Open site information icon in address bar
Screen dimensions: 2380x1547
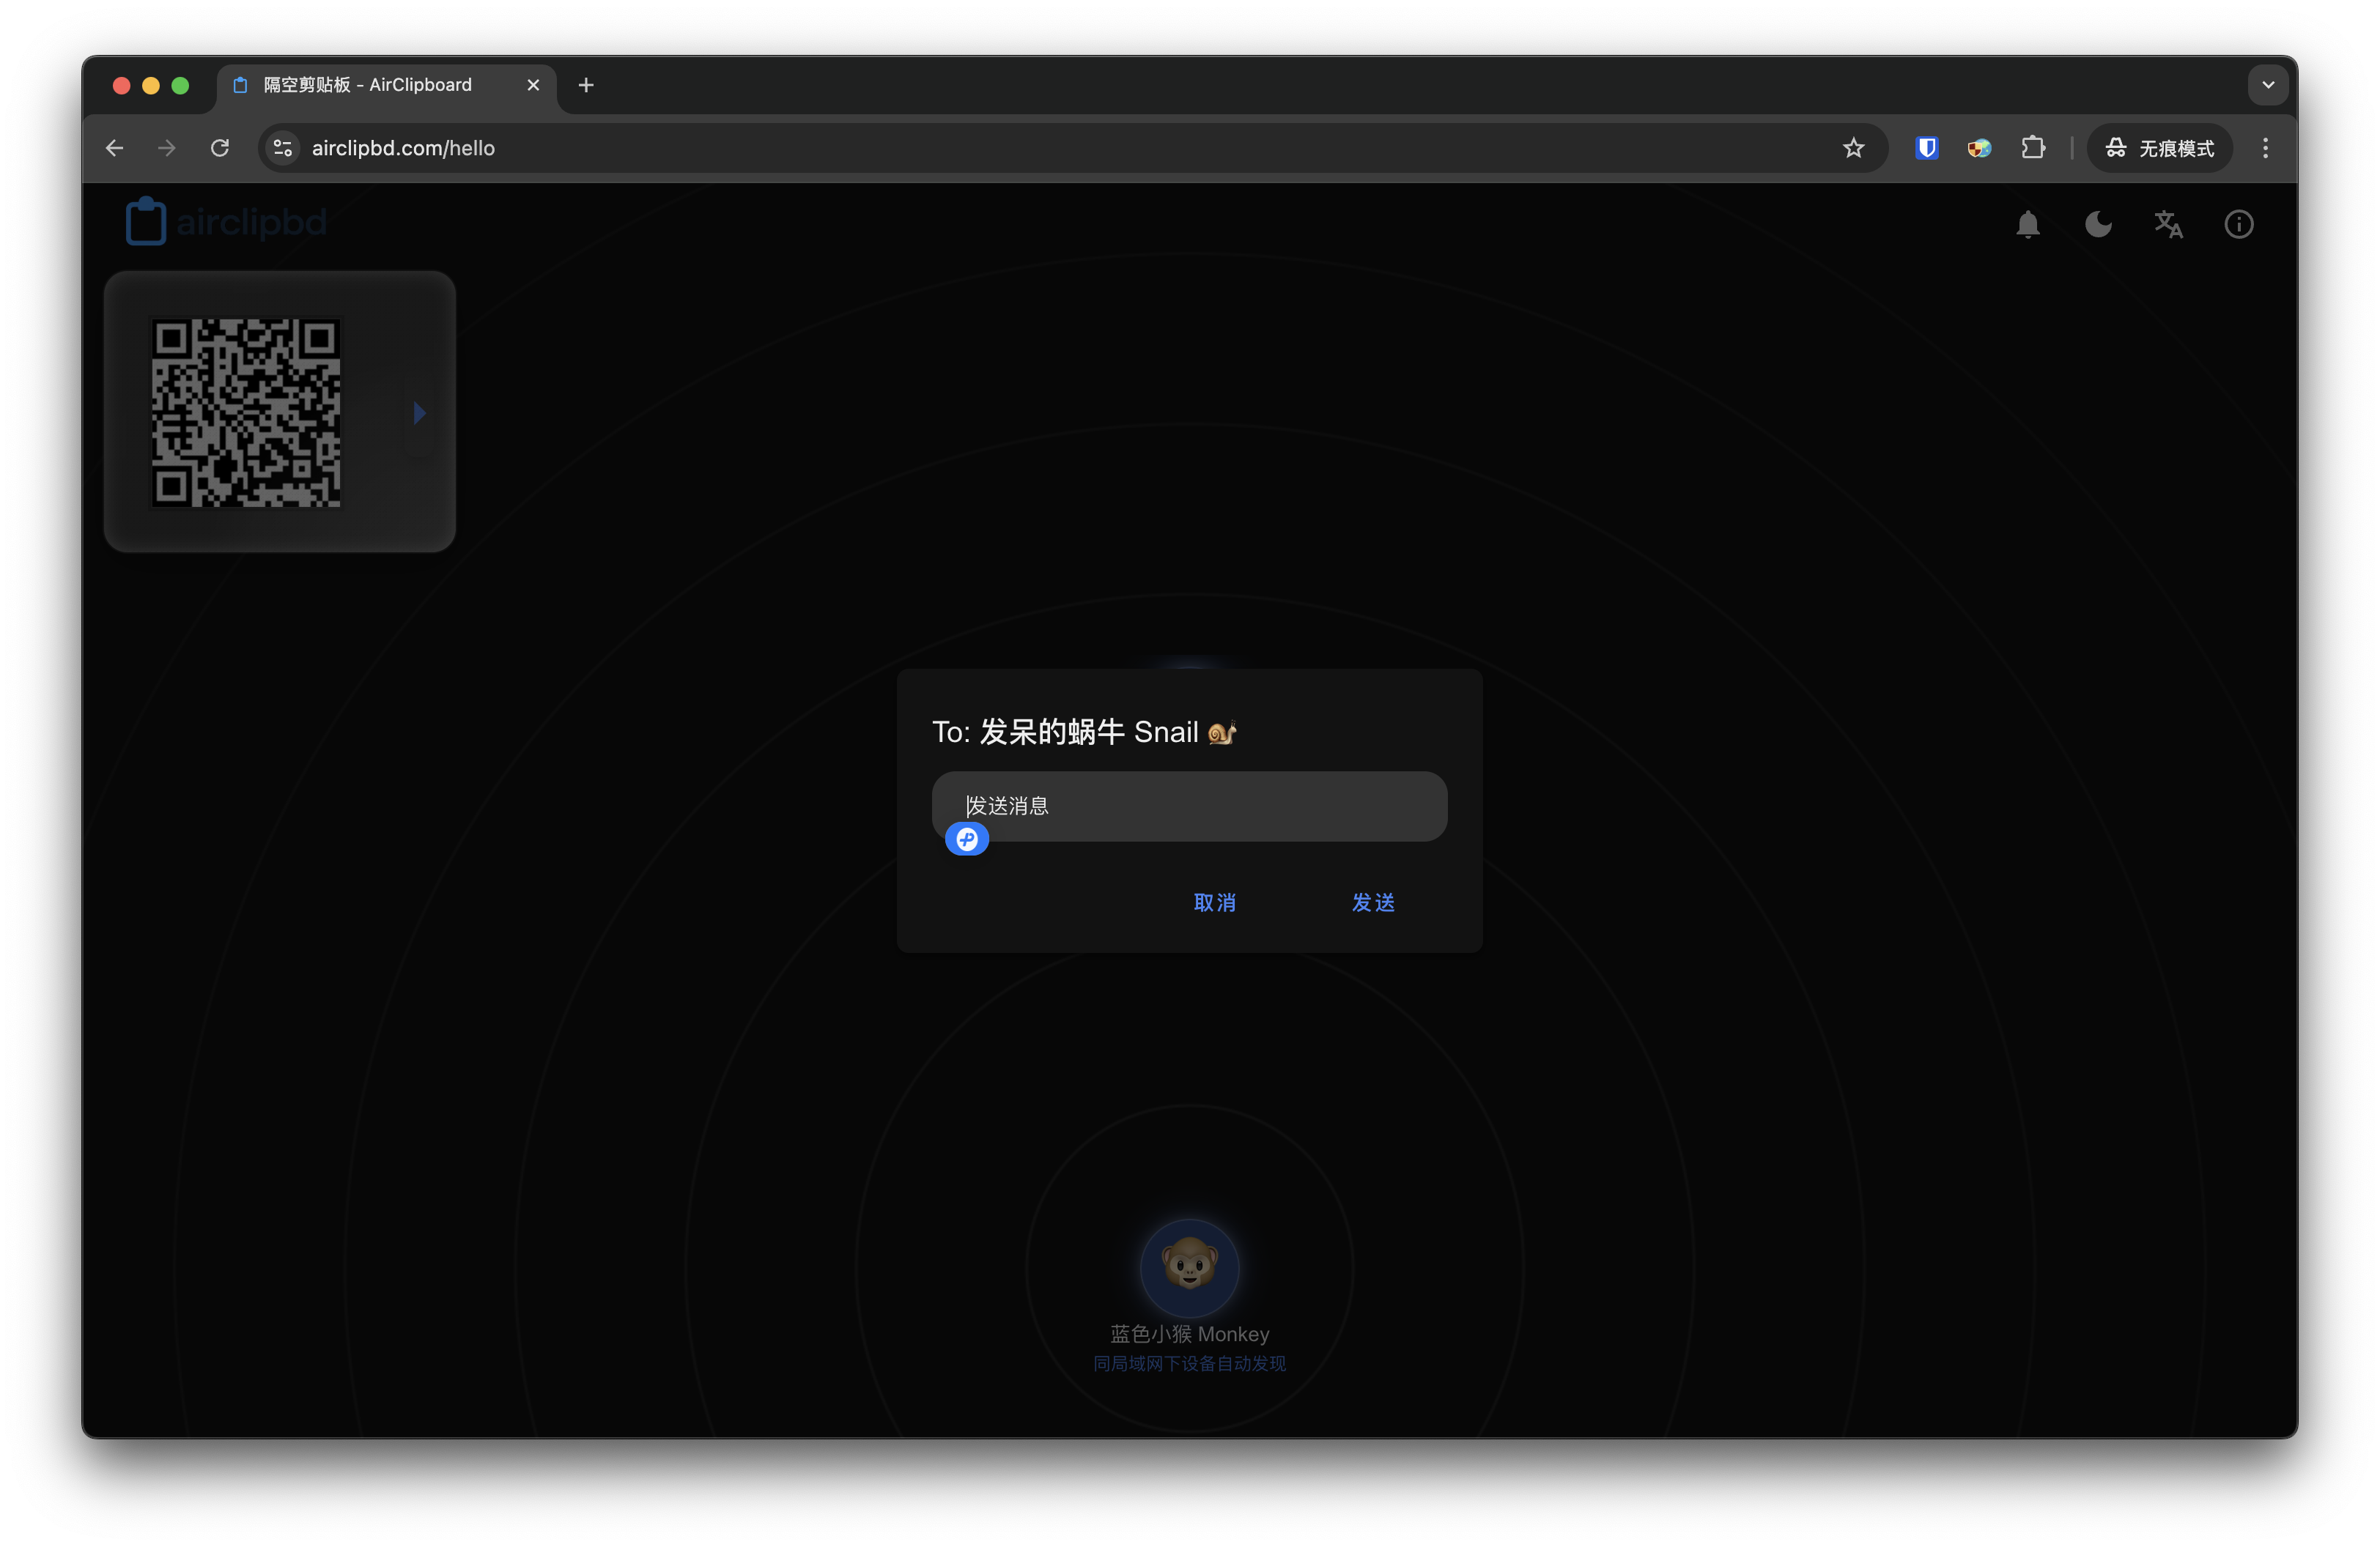(283, 148)
